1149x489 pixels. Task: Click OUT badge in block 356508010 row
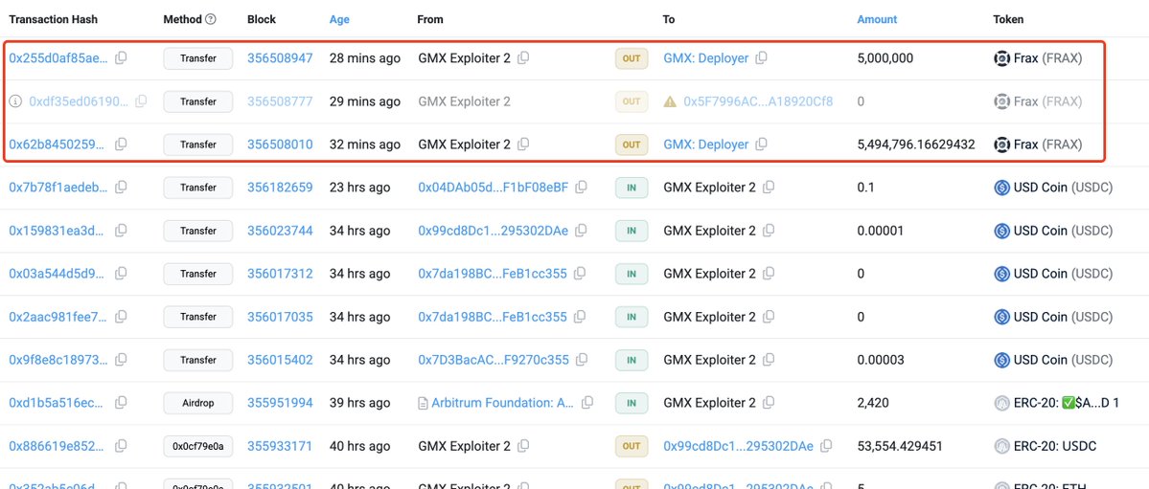click(632, 144)
